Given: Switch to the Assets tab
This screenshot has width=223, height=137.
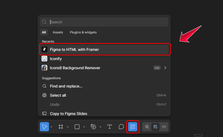Looking at the screenshot, I should 58,32.
